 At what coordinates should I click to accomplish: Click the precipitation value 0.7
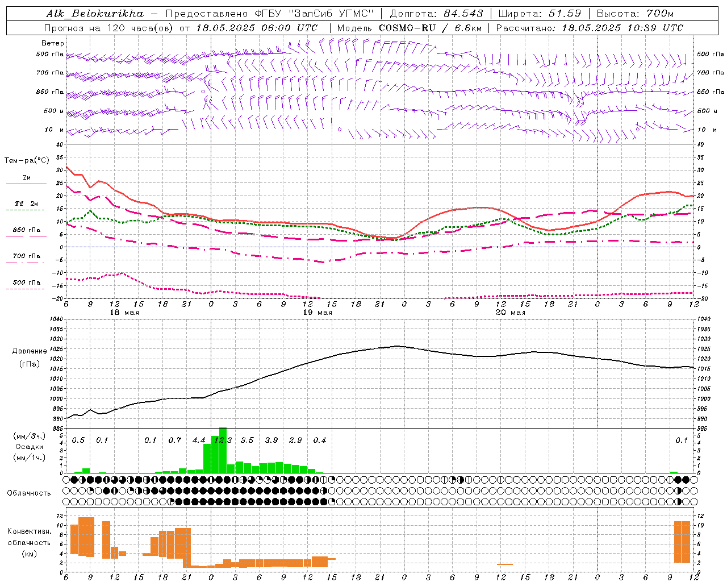[x=175, y=440]
